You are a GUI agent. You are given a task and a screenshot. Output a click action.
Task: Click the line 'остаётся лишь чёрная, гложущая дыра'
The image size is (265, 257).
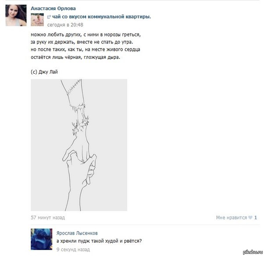point(75,57)
